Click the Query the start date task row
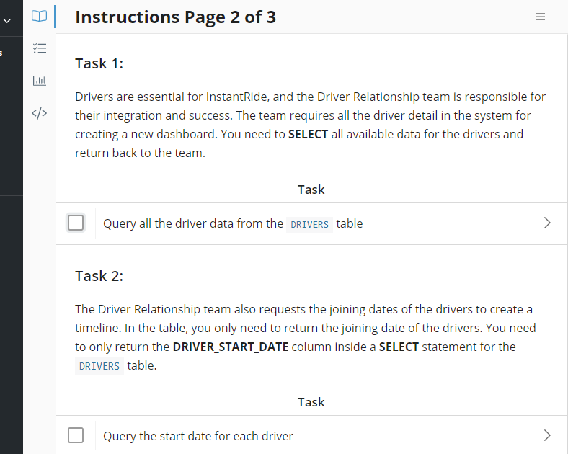 point(311,435)
